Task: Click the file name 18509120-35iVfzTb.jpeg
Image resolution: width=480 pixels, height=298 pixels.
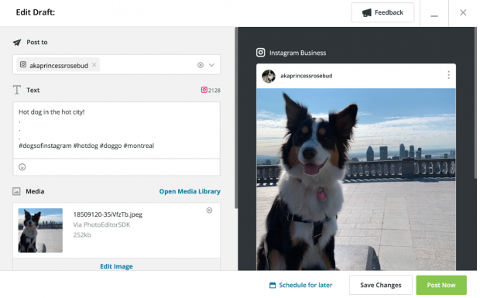Action: pos(108,214)
